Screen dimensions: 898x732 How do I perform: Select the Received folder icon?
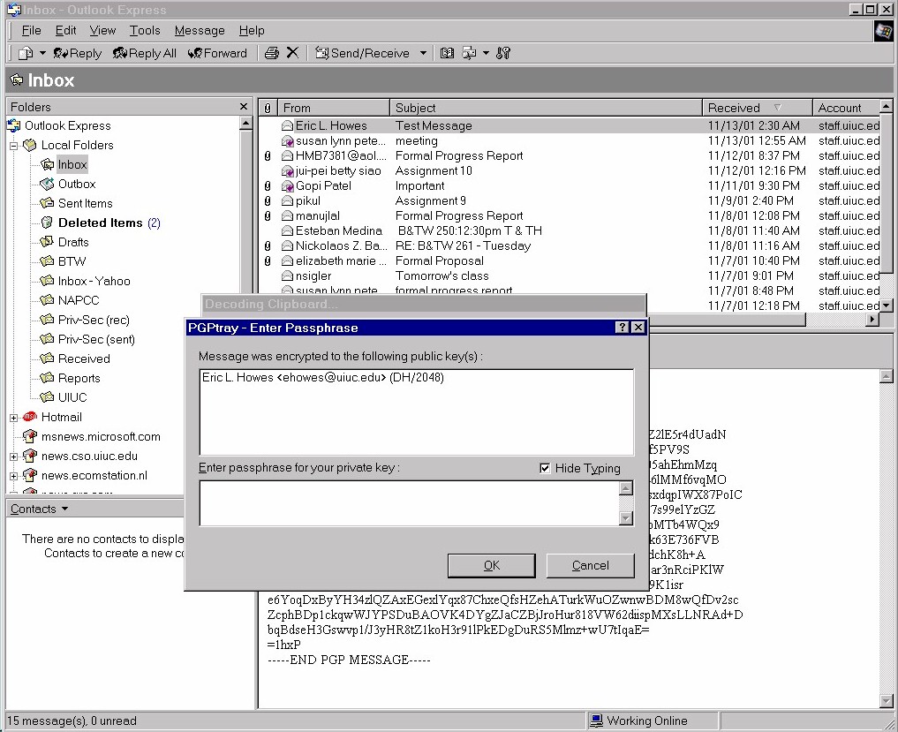tap(47, 358)
